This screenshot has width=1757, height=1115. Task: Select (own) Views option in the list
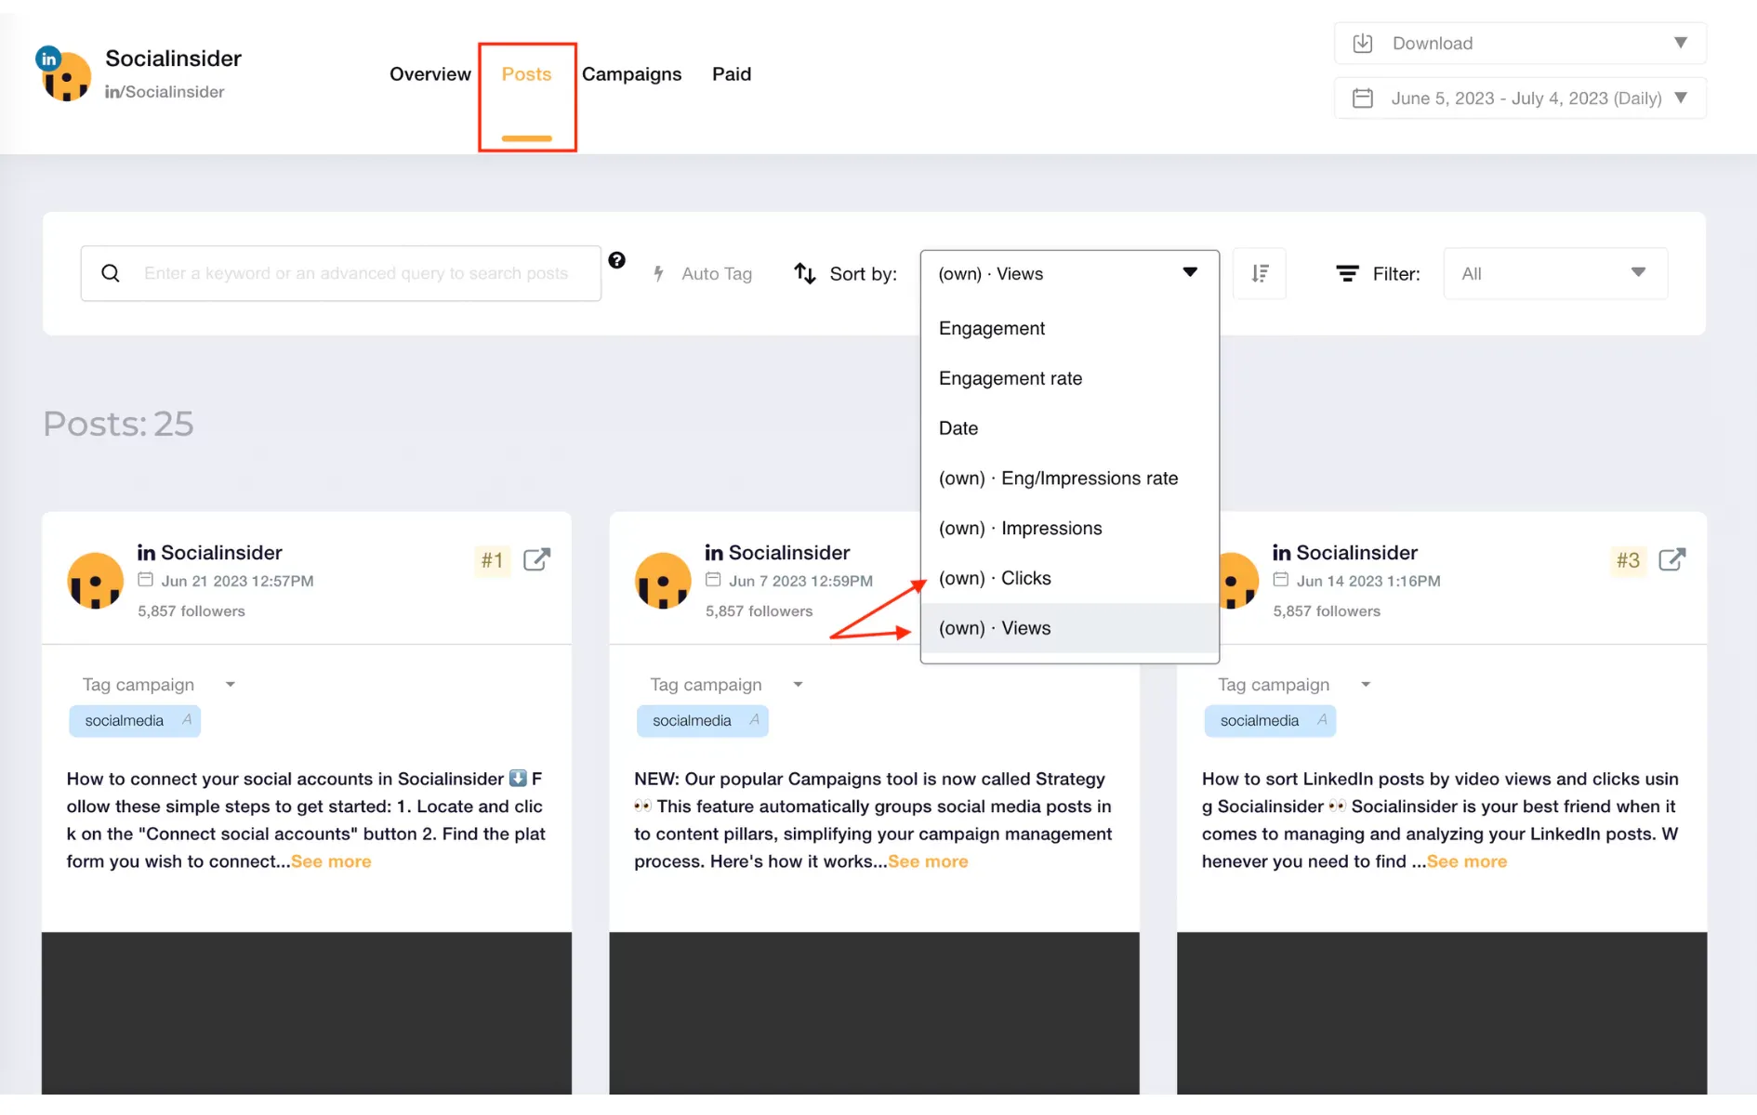coord(1069,629)
